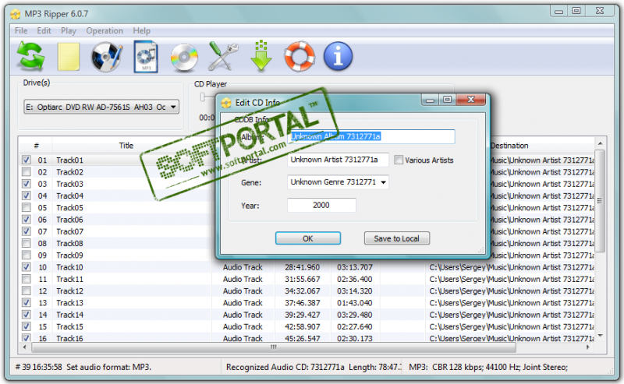Click the Set audio format status text
This screenshot has width=624, height=384.
coord(108,367)
